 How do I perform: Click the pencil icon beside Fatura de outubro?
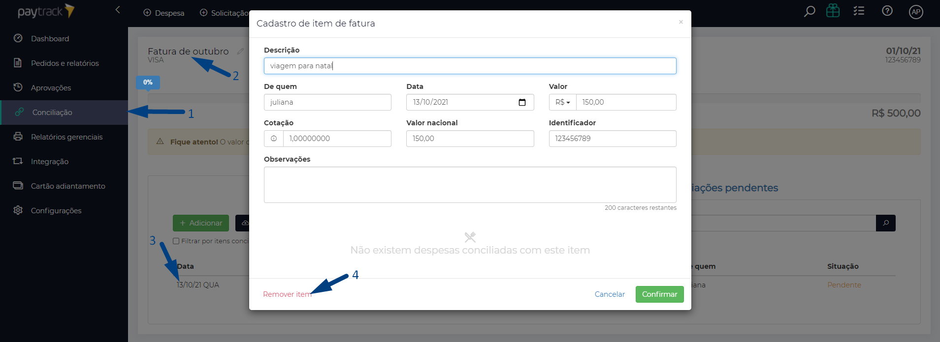click(x=240, y=51)
